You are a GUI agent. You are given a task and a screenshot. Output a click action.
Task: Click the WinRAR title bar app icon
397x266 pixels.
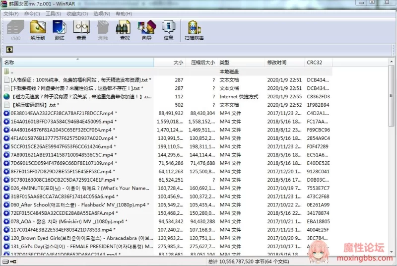click(4, 3)
